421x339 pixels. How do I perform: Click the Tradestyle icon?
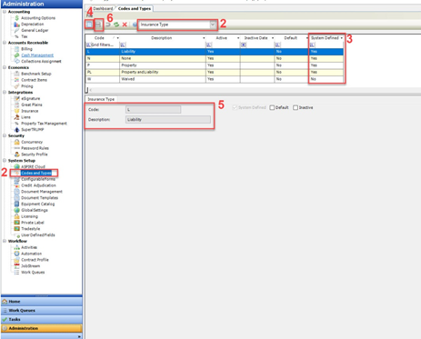(17, 229)
